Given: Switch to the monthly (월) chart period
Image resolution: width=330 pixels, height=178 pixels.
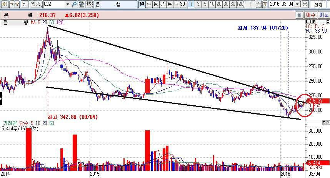Looking at the screenshot, I should point(156,4).
